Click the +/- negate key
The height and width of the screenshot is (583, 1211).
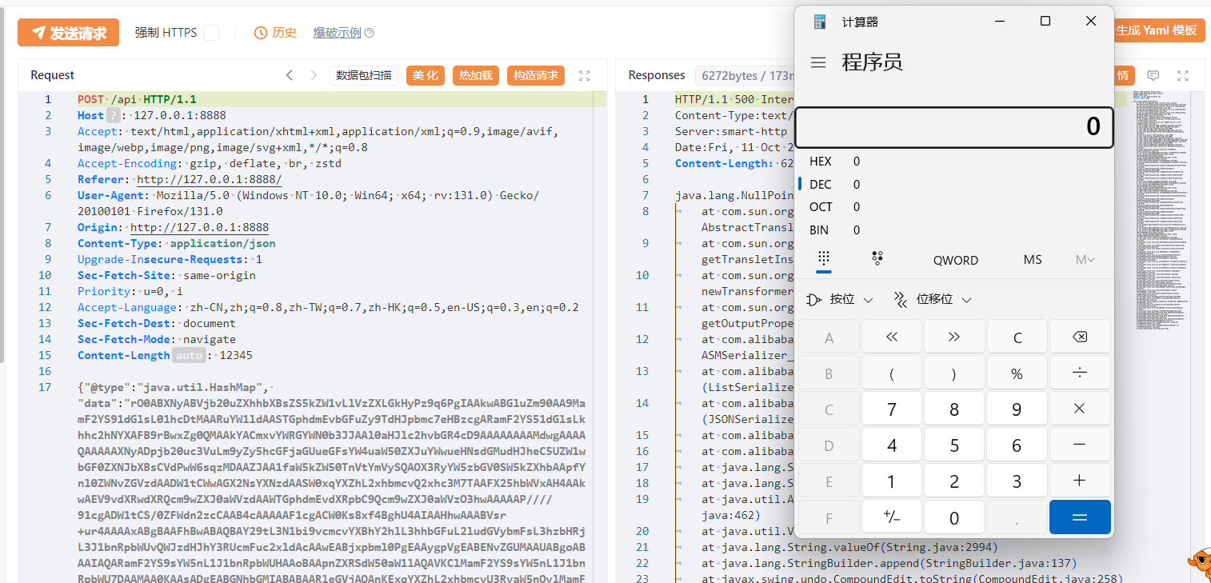coord(892,517)
